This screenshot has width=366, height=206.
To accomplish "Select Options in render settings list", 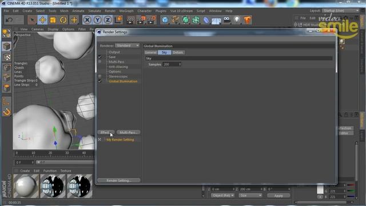I will [115, 72].
